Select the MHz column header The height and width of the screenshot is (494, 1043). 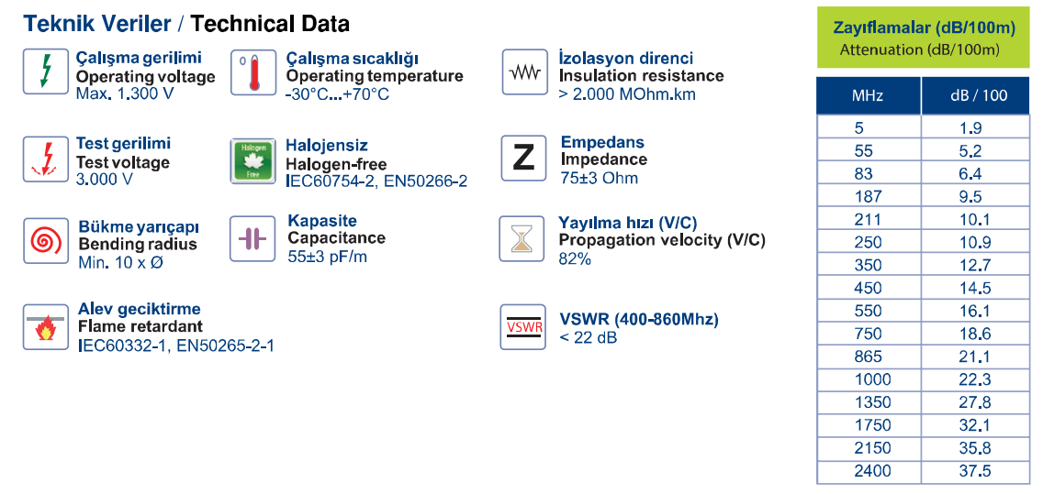[868, 95]
